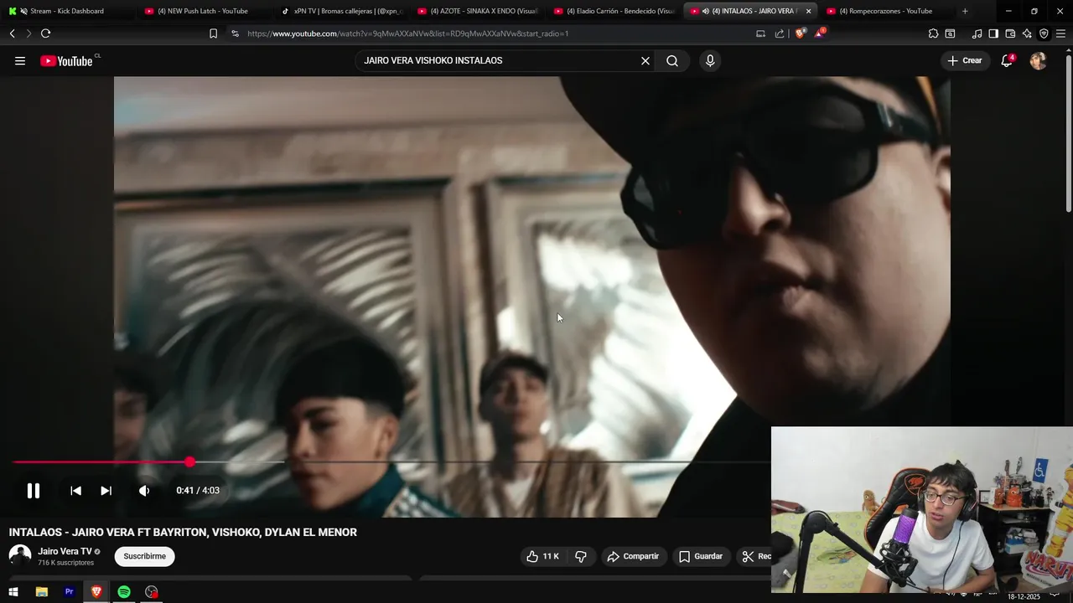
Task: Open the Crear menu
Action: (x=966, y=60)
